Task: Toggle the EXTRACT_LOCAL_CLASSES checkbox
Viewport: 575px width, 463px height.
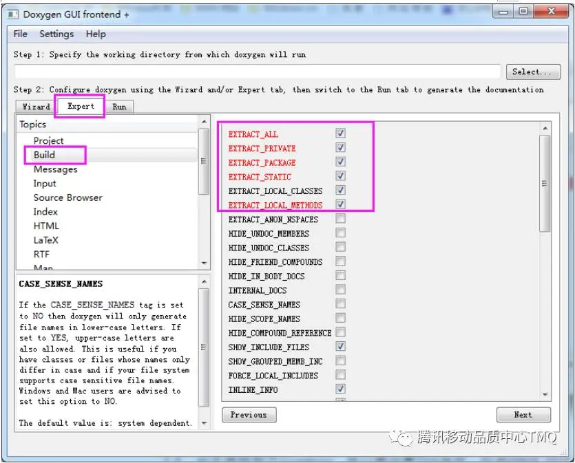Action: coord(340,190)
